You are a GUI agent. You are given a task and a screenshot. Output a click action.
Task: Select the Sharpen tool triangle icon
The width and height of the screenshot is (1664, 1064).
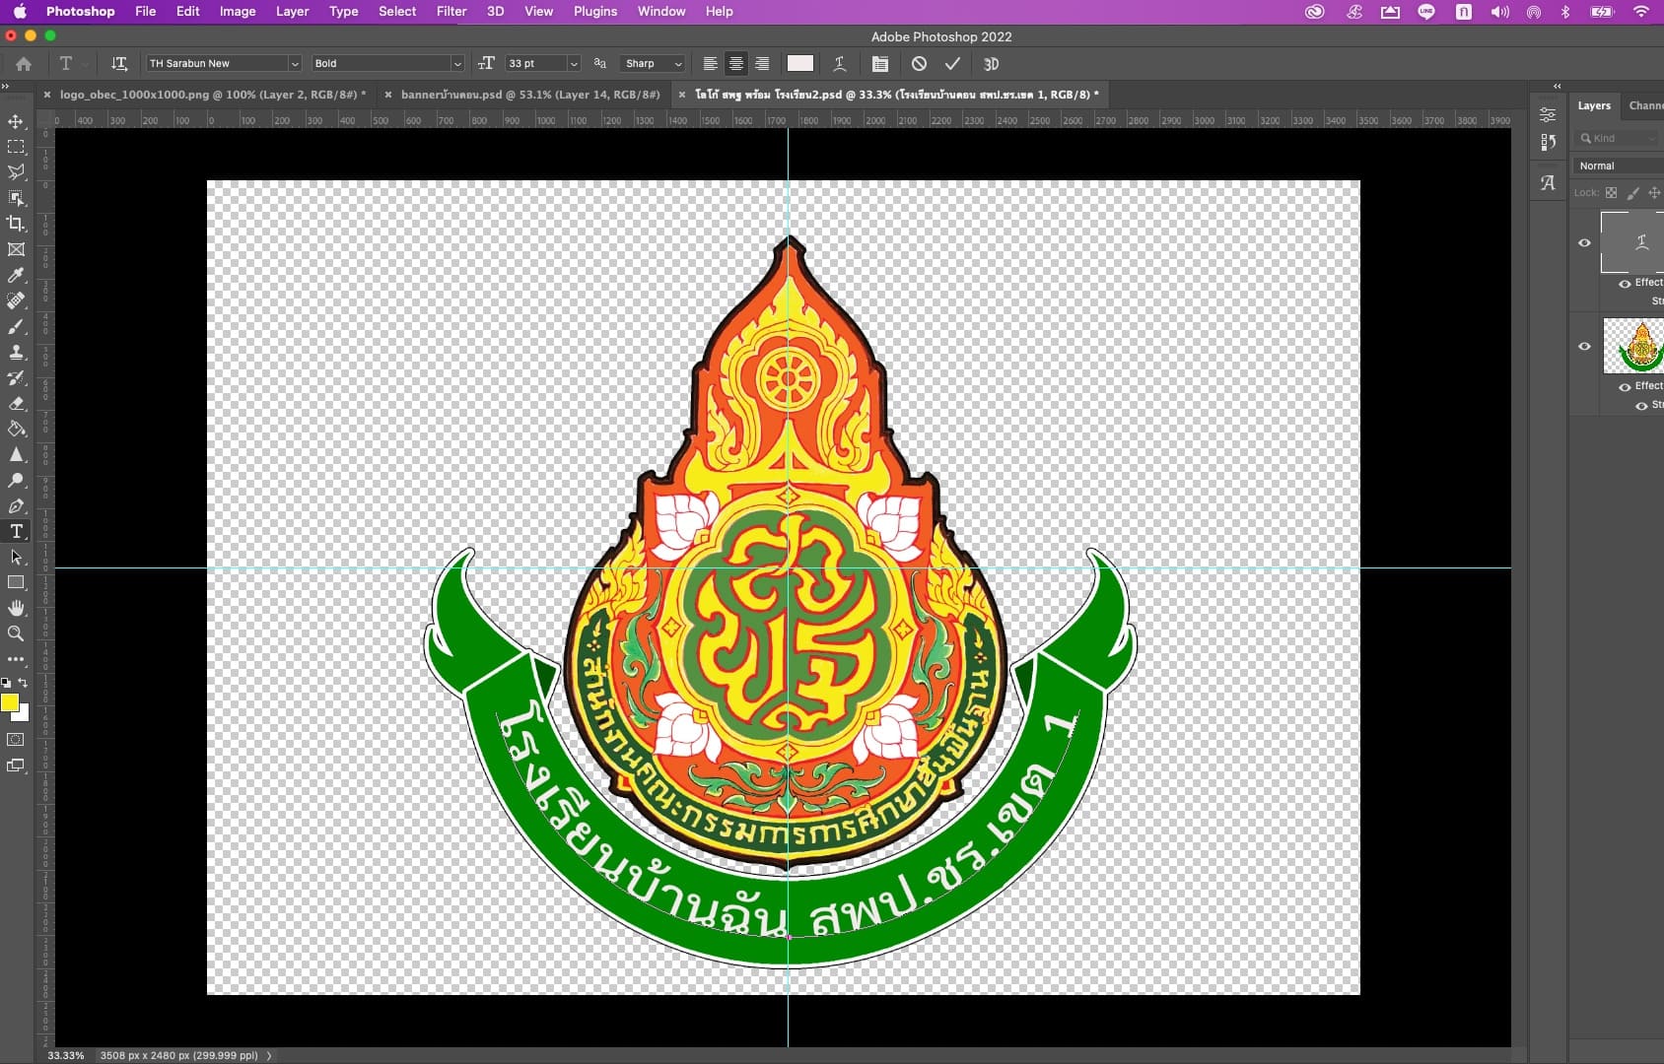click(x=16, y=454)
